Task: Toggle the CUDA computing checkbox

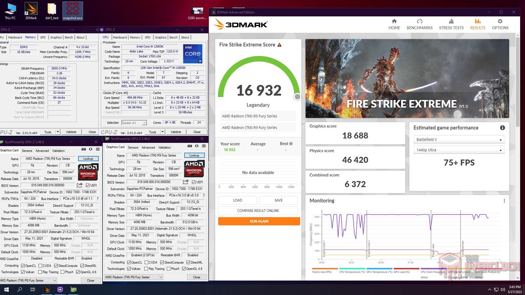Action: point(146,263)
